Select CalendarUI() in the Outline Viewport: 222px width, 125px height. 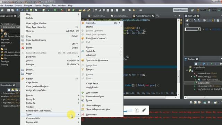tap(204, 83)
